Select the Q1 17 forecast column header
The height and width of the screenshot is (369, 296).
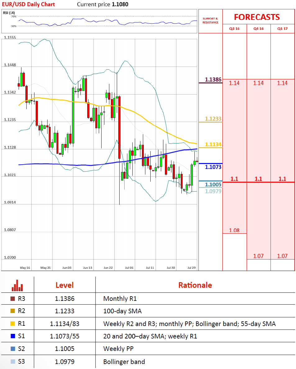(x=282, y=29)
